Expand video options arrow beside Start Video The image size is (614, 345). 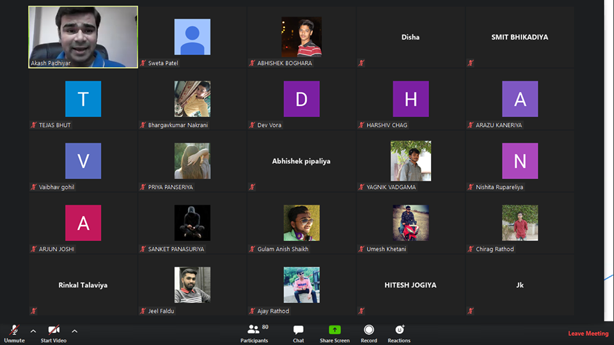pos(74,331)
